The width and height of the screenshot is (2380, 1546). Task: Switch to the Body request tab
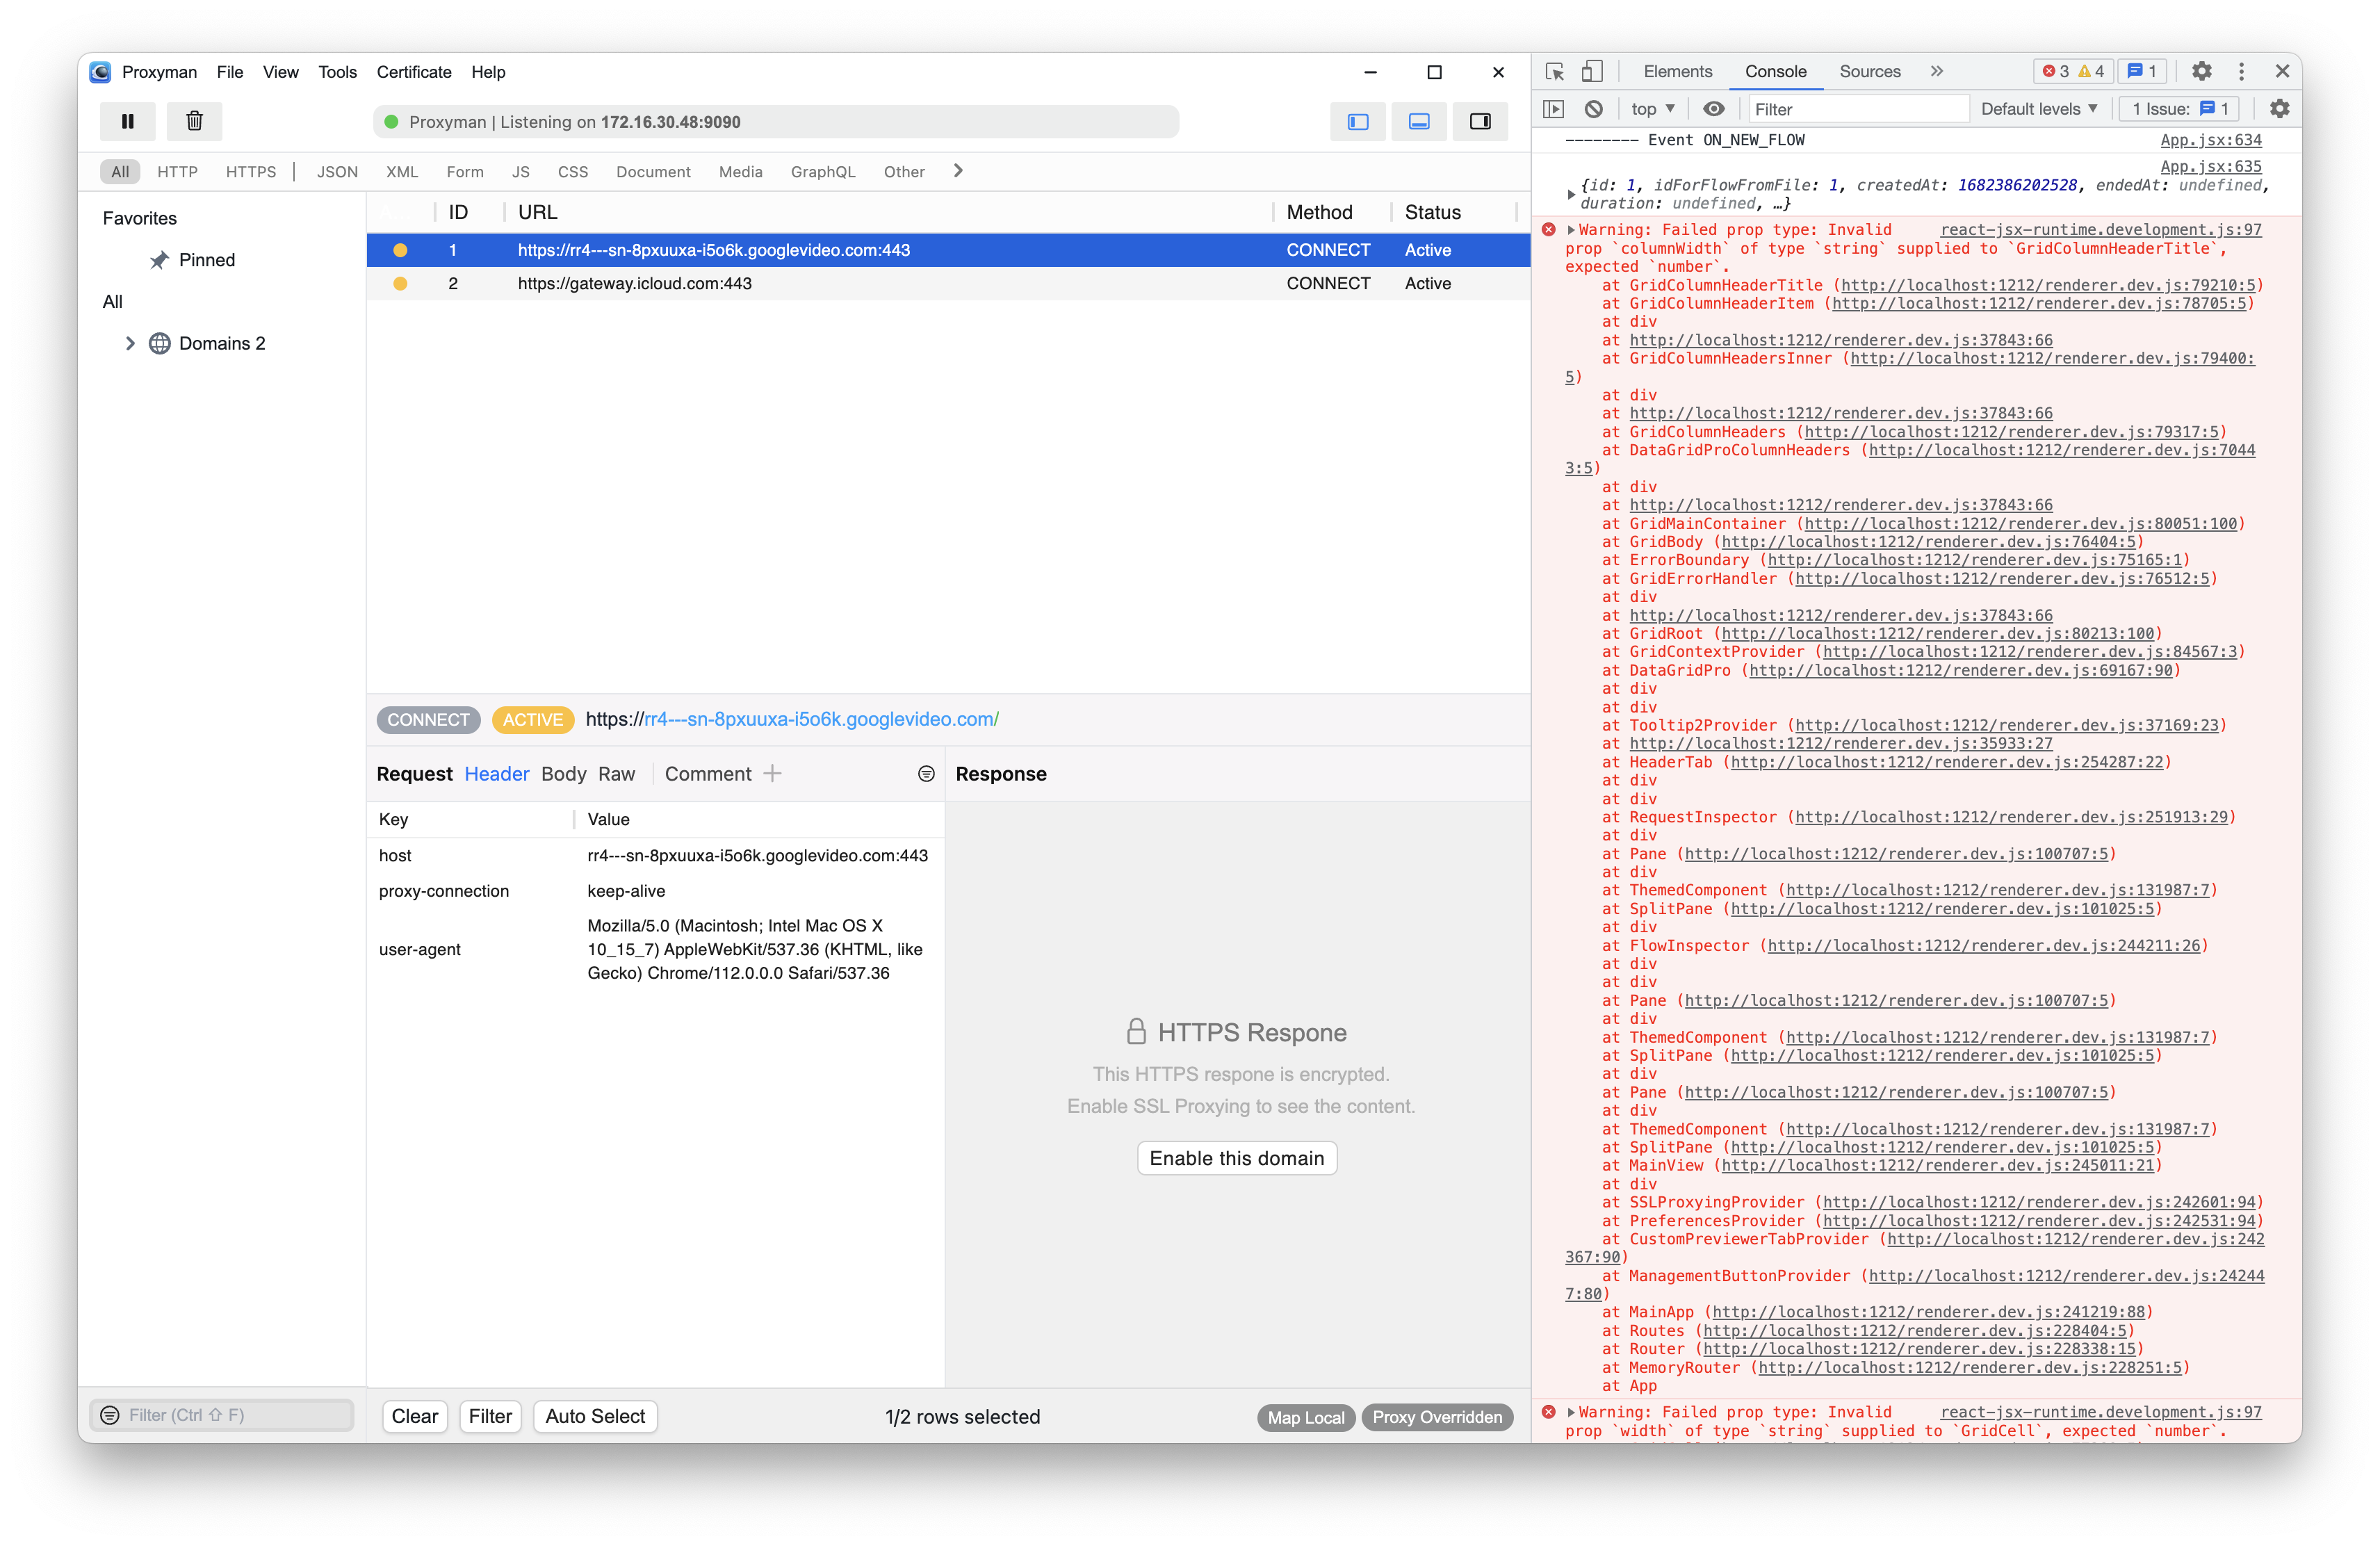(563, 774)
